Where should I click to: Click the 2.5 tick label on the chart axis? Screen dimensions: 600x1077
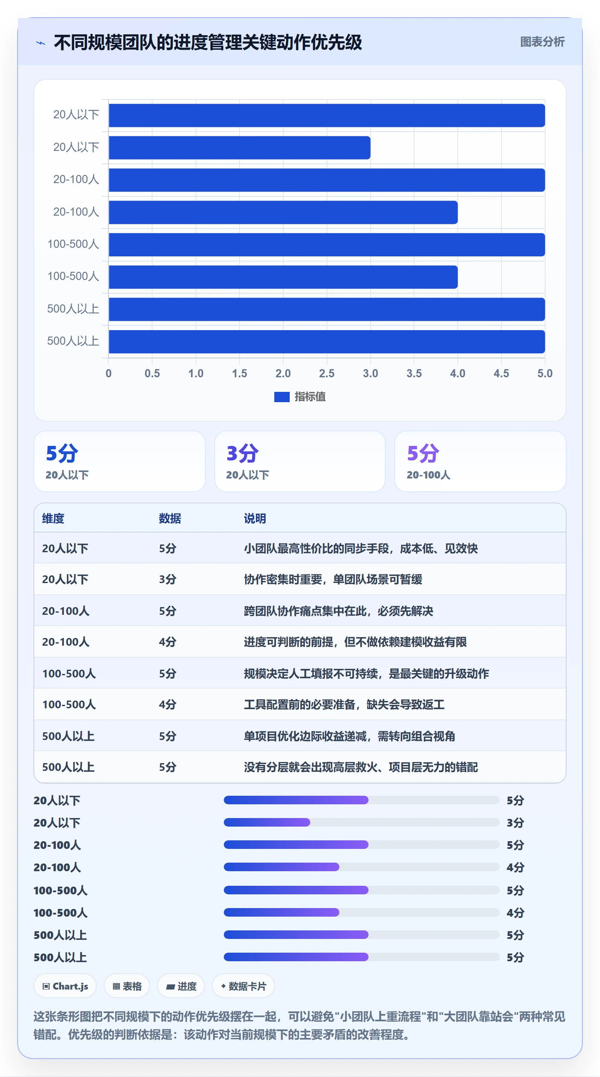(x=327, y=373)
